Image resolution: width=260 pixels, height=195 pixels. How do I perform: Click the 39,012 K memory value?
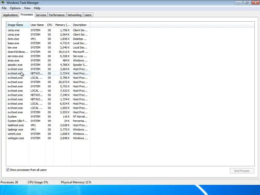(64, 52)
